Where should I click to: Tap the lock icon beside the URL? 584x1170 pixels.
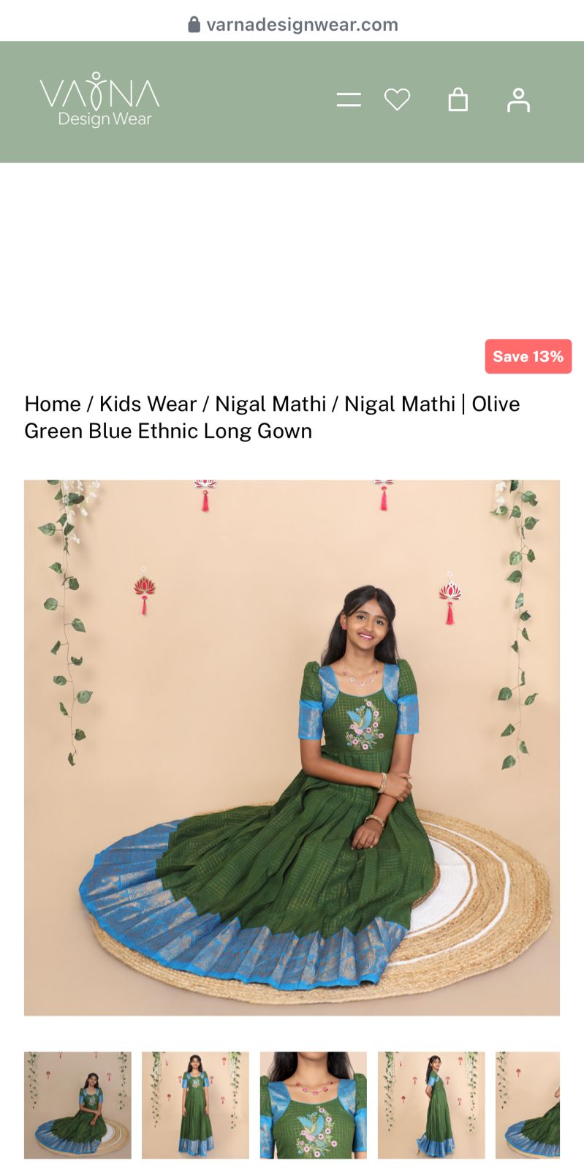(x=194, y=25)
